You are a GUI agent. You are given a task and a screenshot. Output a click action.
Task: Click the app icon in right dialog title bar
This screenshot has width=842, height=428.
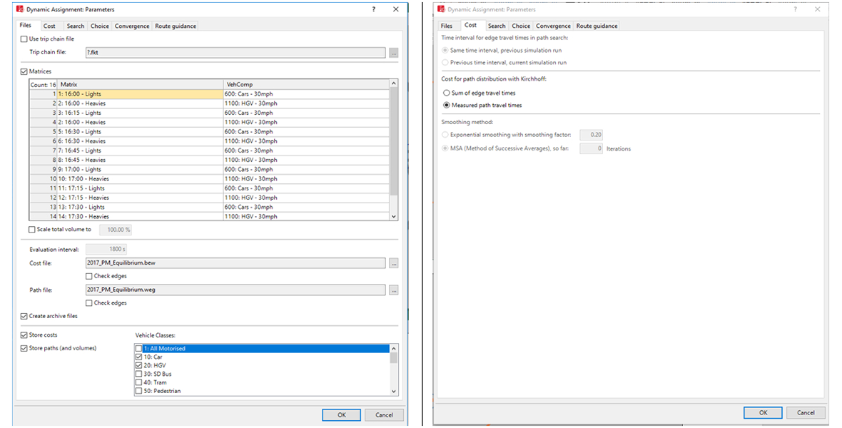point(442,9)
